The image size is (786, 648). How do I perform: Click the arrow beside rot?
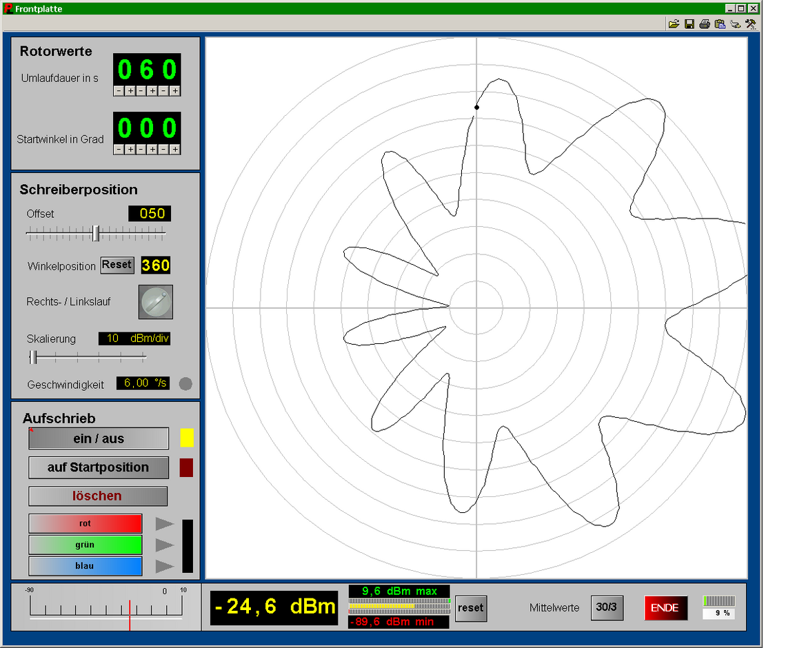pyautogui.click(x=164, y=524)
